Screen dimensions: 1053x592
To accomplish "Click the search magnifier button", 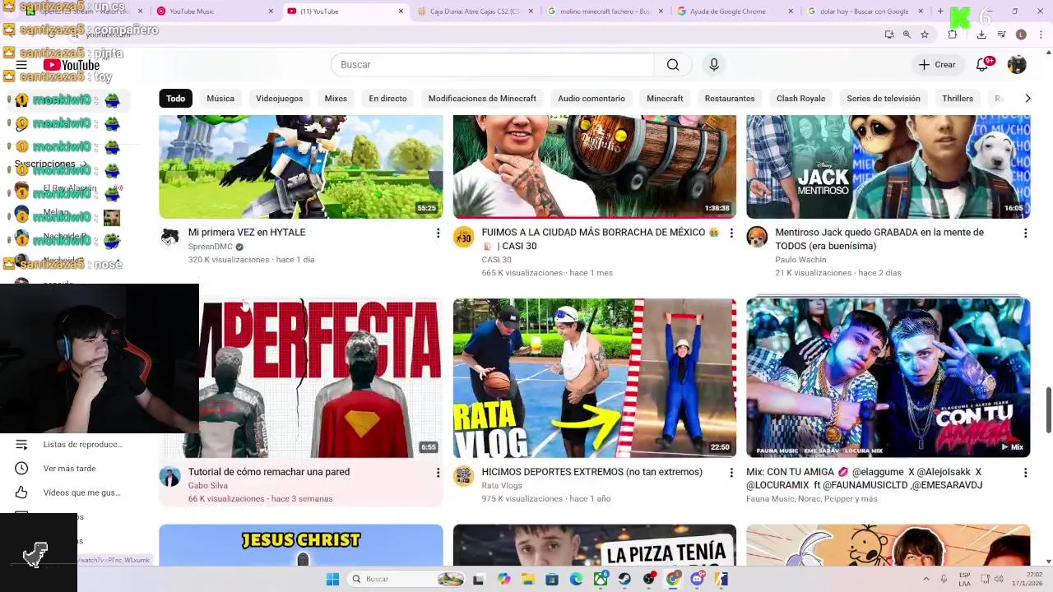I will pos(673,65).
